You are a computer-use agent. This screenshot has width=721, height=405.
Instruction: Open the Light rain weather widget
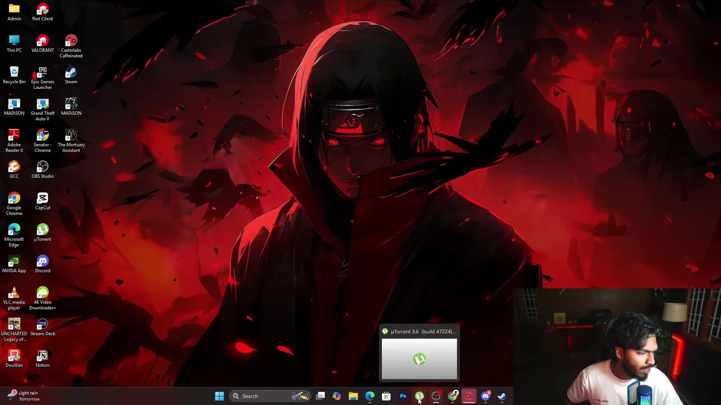pyautogui.click(x=24, y=396)
